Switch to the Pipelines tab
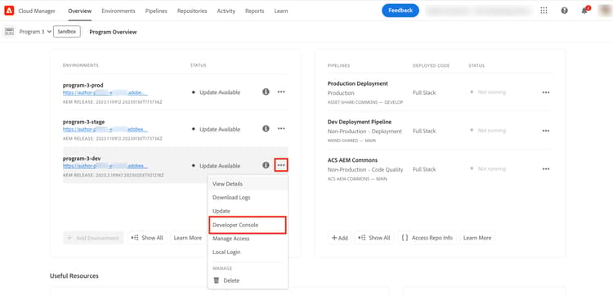This screenshot has height=295, width=613. pos(156,11)
